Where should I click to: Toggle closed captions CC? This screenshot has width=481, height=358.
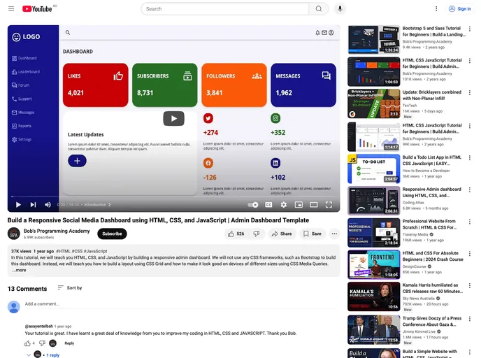[x=268, y=205]
